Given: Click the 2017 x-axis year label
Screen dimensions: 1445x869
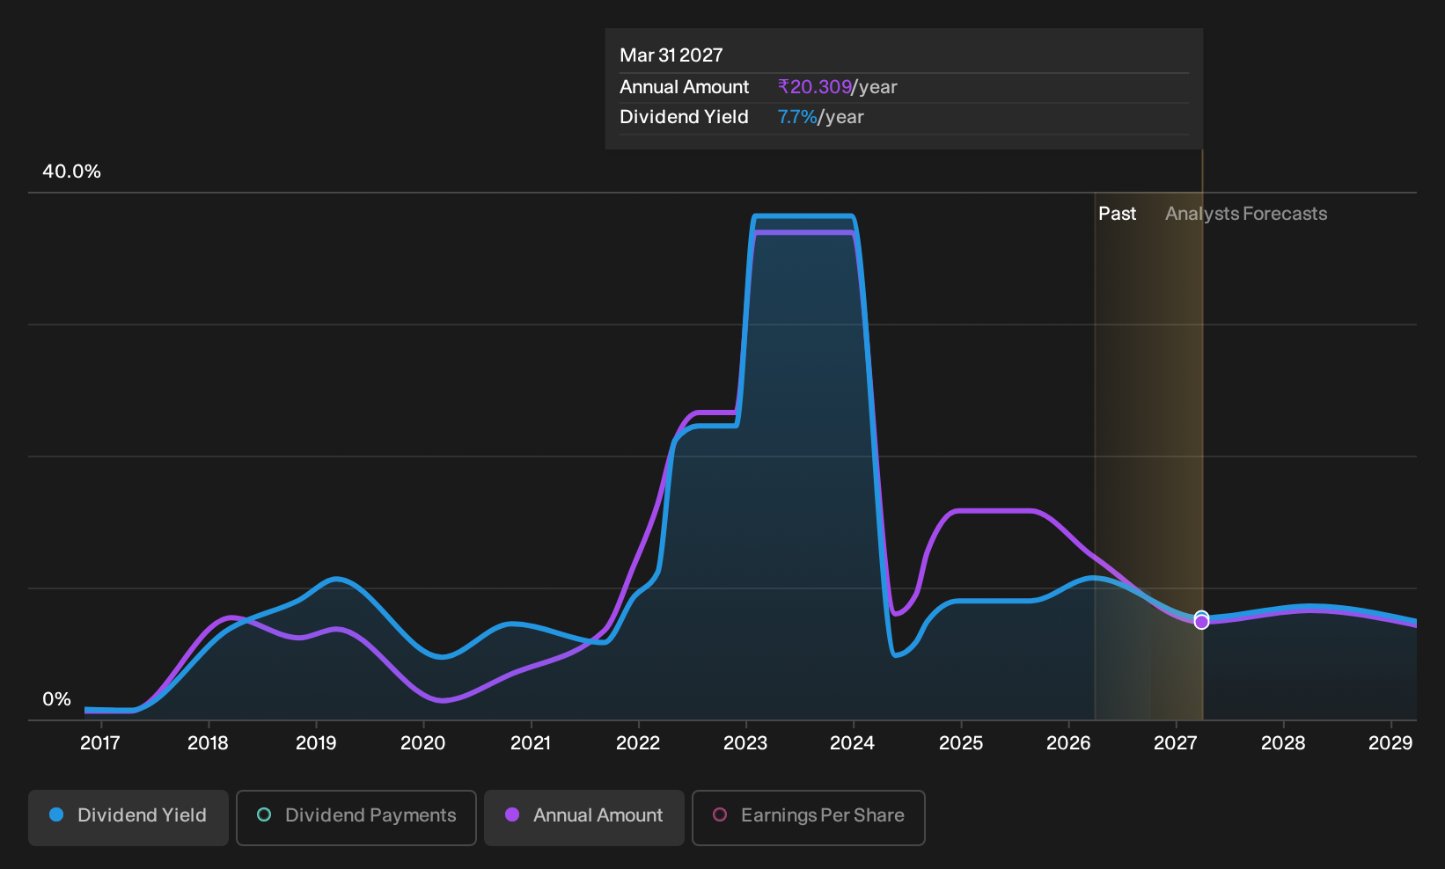Looking at the screenshot, I should pos(100,743).
